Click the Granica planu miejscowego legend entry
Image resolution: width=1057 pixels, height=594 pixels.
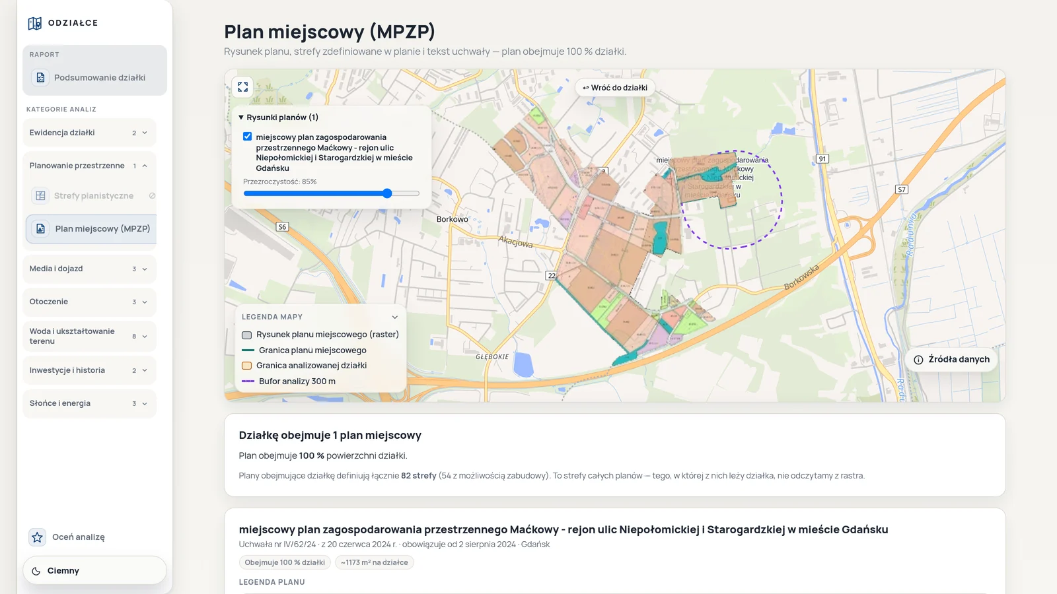click(304, 350)
